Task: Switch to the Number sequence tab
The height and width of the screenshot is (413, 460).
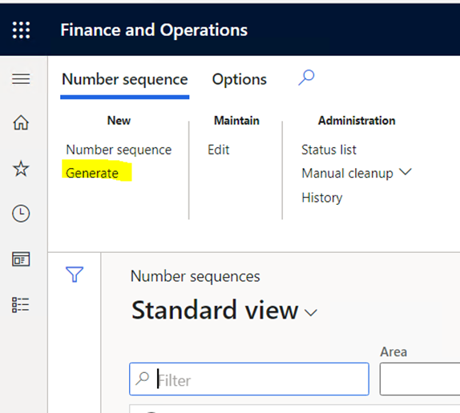Action: (x=125, y=79)
